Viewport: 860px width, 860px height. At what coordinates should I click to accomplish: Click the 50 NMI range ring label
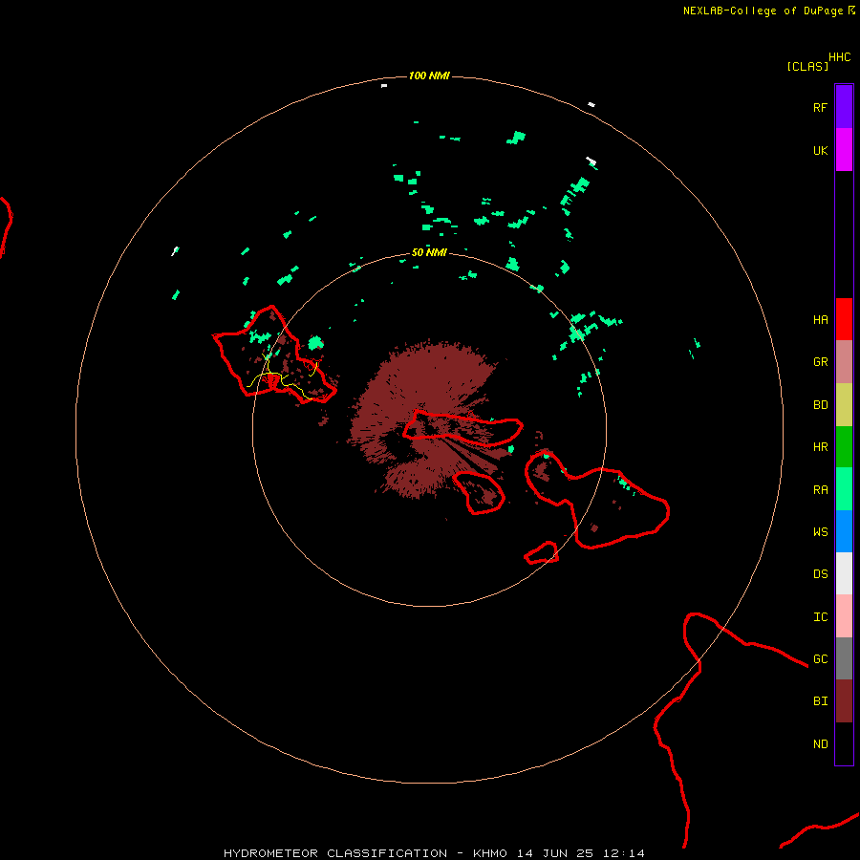[x=429, y=252]
